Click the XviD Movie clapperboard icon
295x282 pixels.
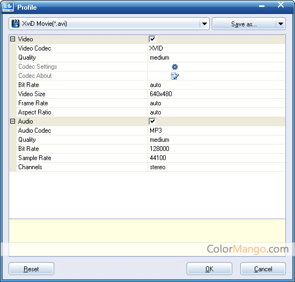[x=16, y=24]
